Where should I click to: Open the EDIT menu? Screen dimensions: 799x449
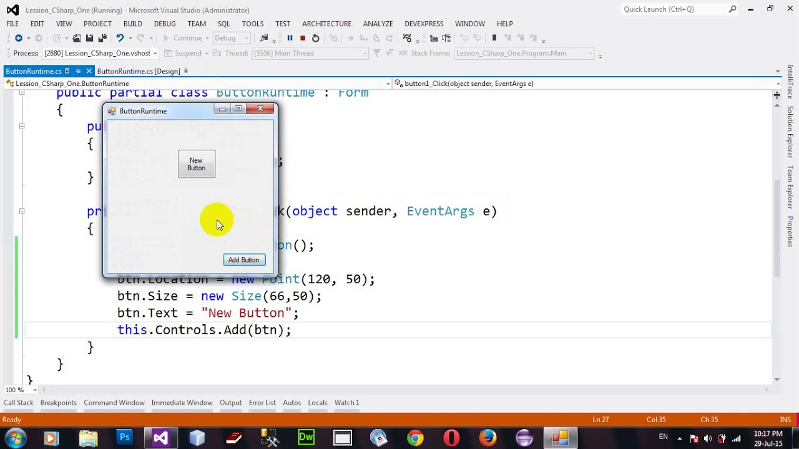point(37,24)
